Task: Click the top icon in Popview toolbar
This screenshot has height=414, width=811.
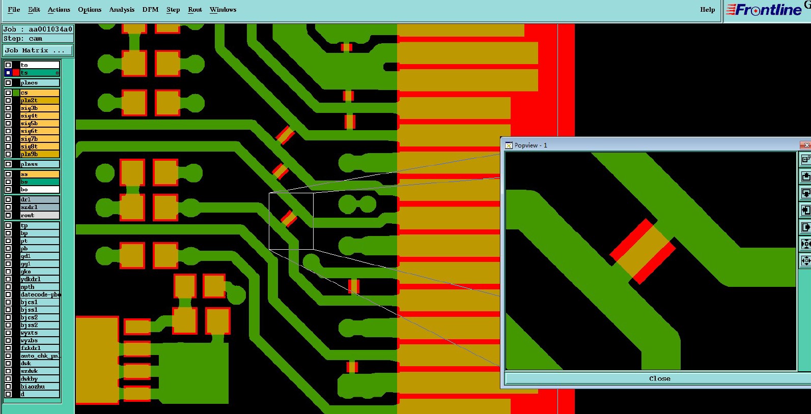Action: click(806, 159)
